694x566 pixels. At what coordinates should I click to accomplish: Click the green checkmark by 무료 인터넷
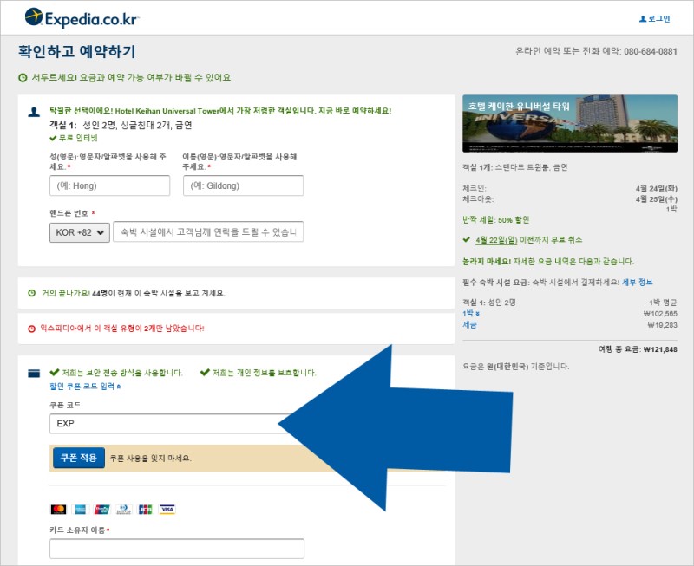[53, 138]
